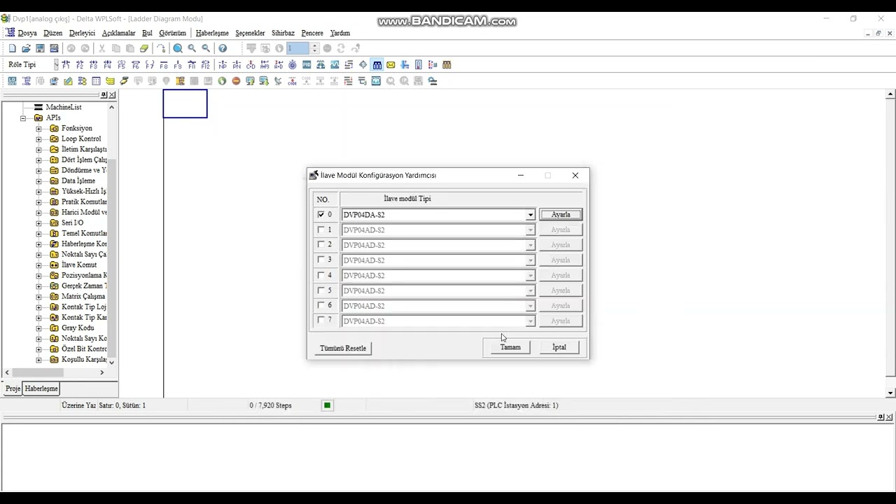896x504 pixels.
Task: Open help with question mark icon
Action: [x=223, y=48]
